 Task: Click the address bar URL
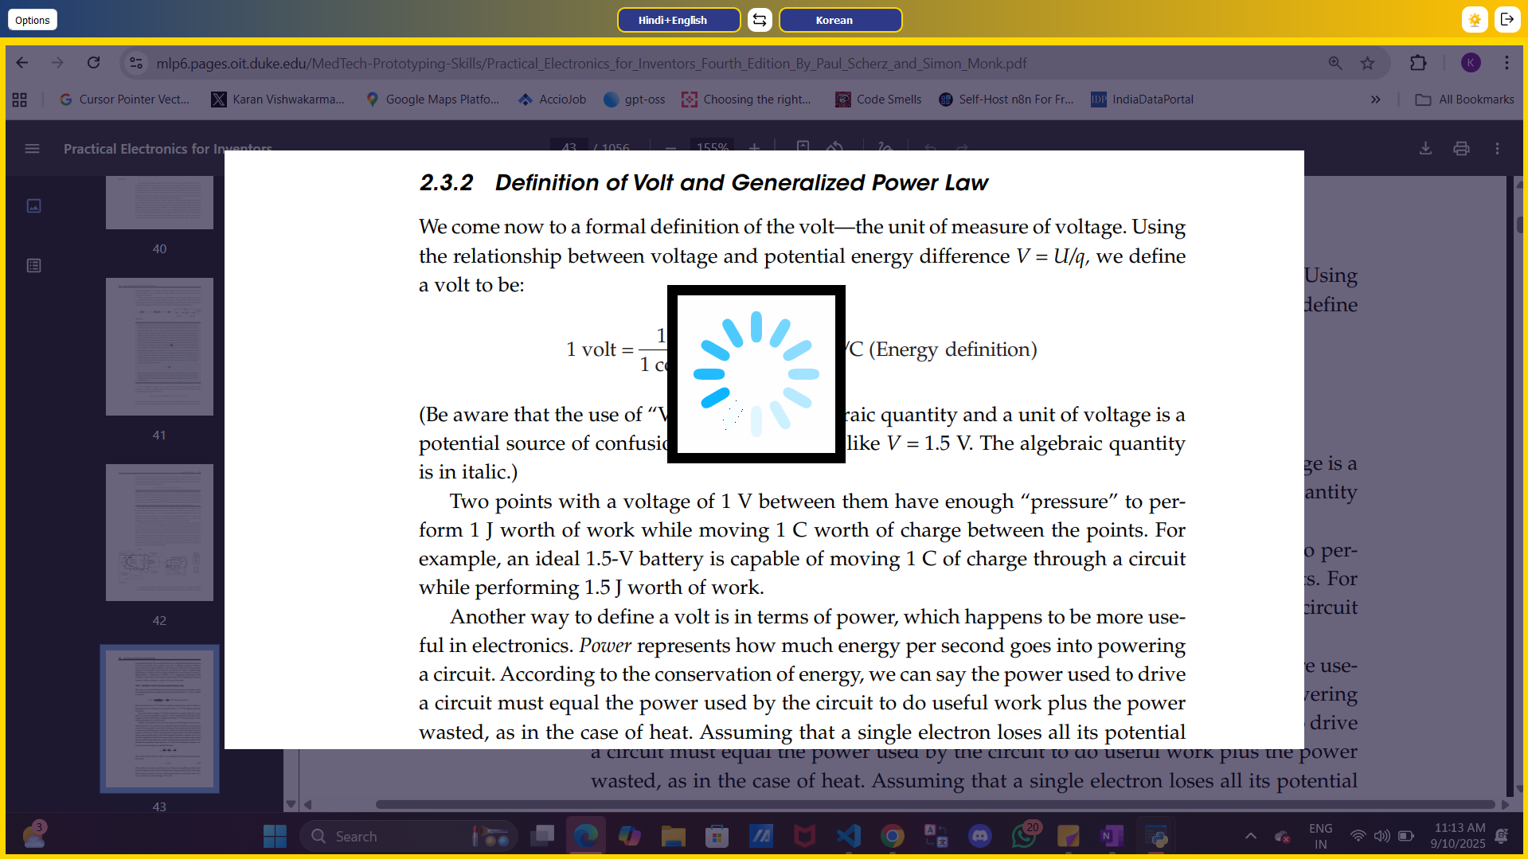591,63
